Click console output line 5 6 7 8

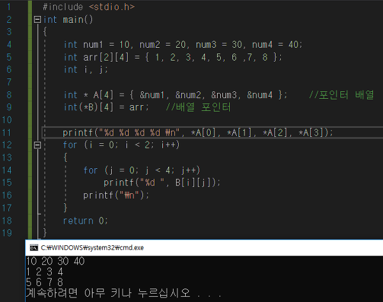pos(45,282)
